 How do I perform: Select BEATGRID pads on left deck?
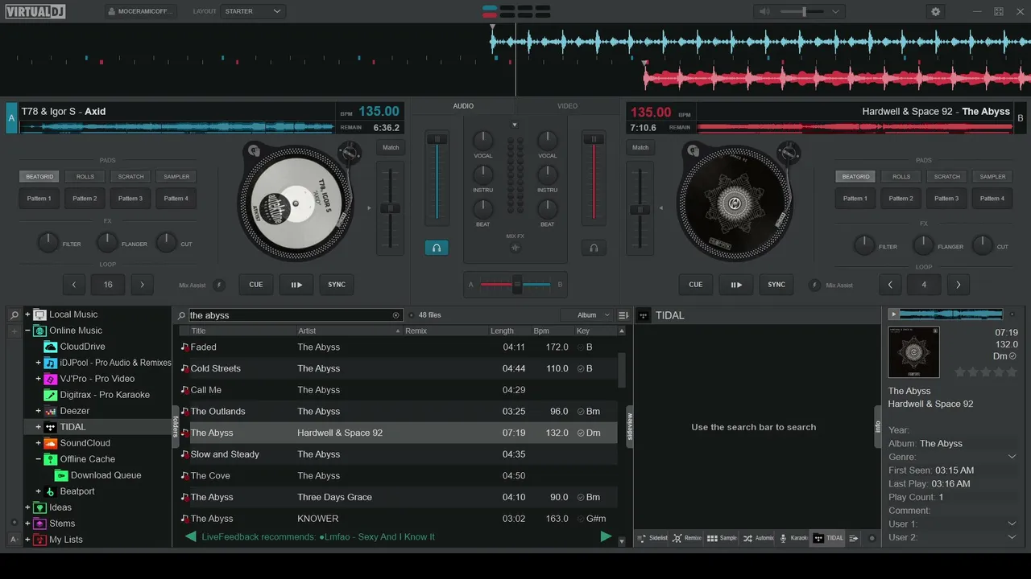pos(39,177)
